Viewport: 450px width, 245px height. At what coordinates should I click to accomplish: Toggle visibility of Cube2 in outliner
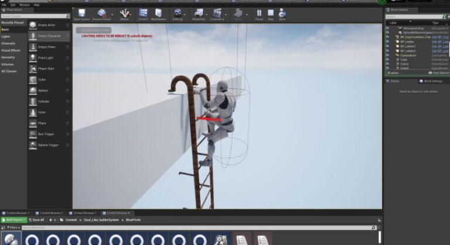(x=387, y=64)
